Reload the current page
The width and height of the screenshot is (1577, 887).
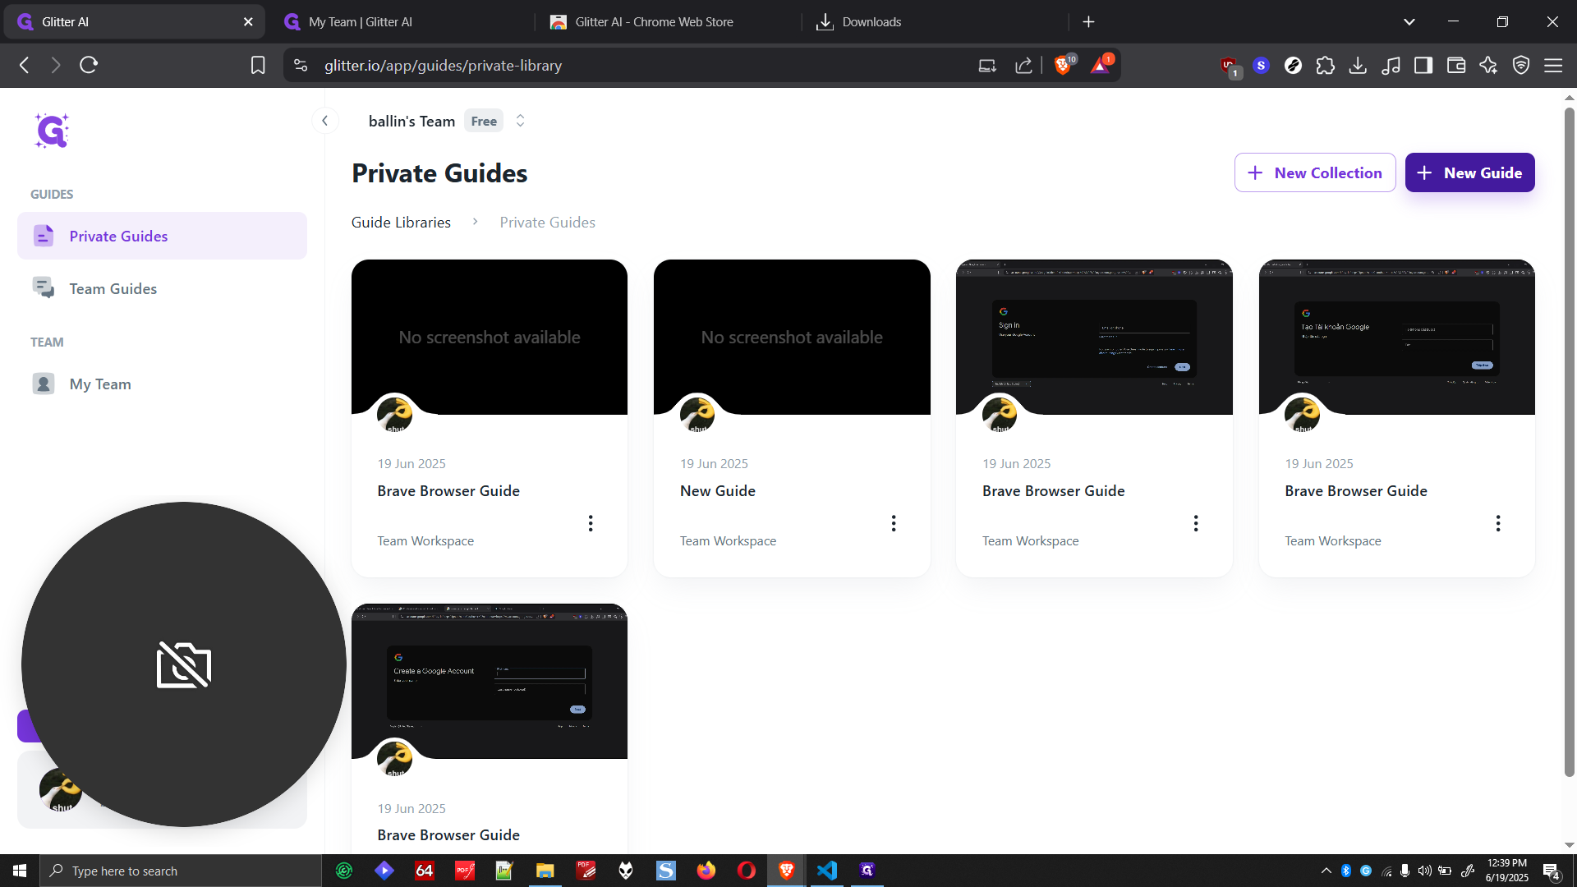tap(89, 65)
